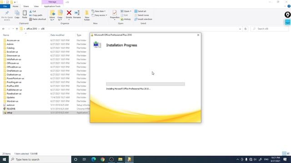Click Invert selection in ribbon
Screen dimensions: 291x163
(143, 19)
